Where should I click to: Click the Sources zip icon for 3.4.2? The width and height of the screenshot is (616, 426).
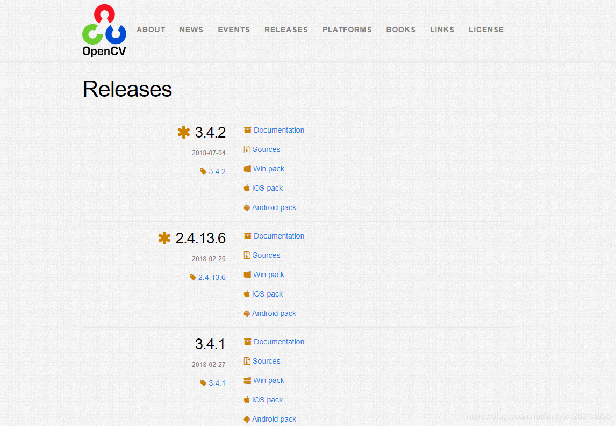point(247,149)
